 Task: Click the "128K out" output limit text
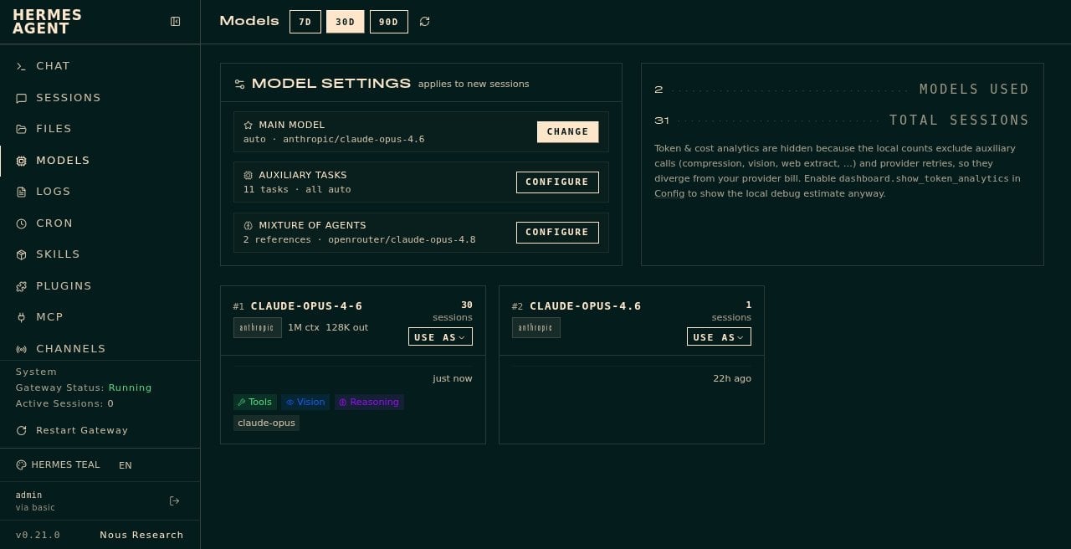[347, 327]
